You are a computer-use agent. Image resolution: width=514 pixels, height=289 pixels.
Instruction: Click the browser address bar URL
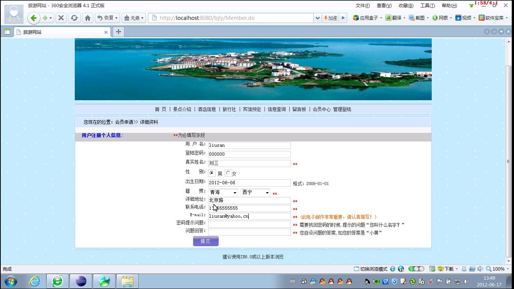click(x=231, y=18)
